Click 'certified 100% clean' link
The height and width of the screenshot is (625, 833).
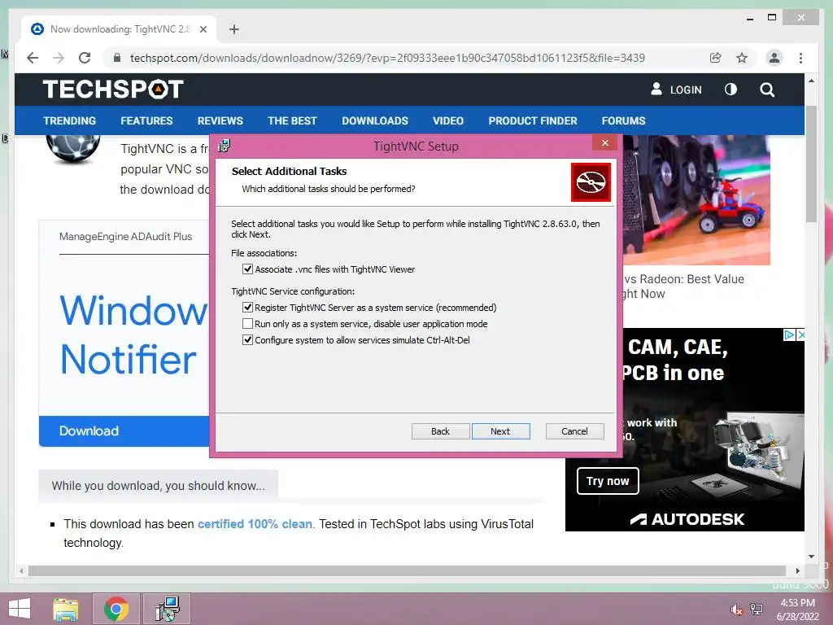pyautogui.click(x=255, y=524)
